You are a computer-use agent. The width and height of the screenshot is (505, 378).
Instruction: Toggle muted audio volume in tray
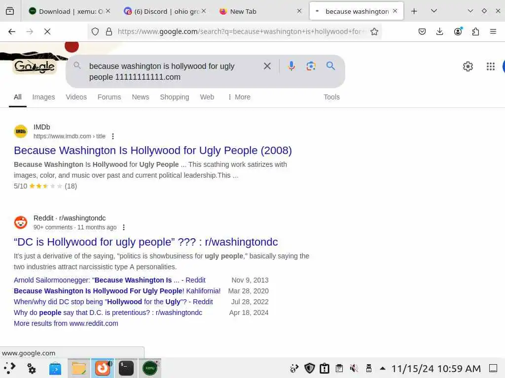(x=354, y=368)
